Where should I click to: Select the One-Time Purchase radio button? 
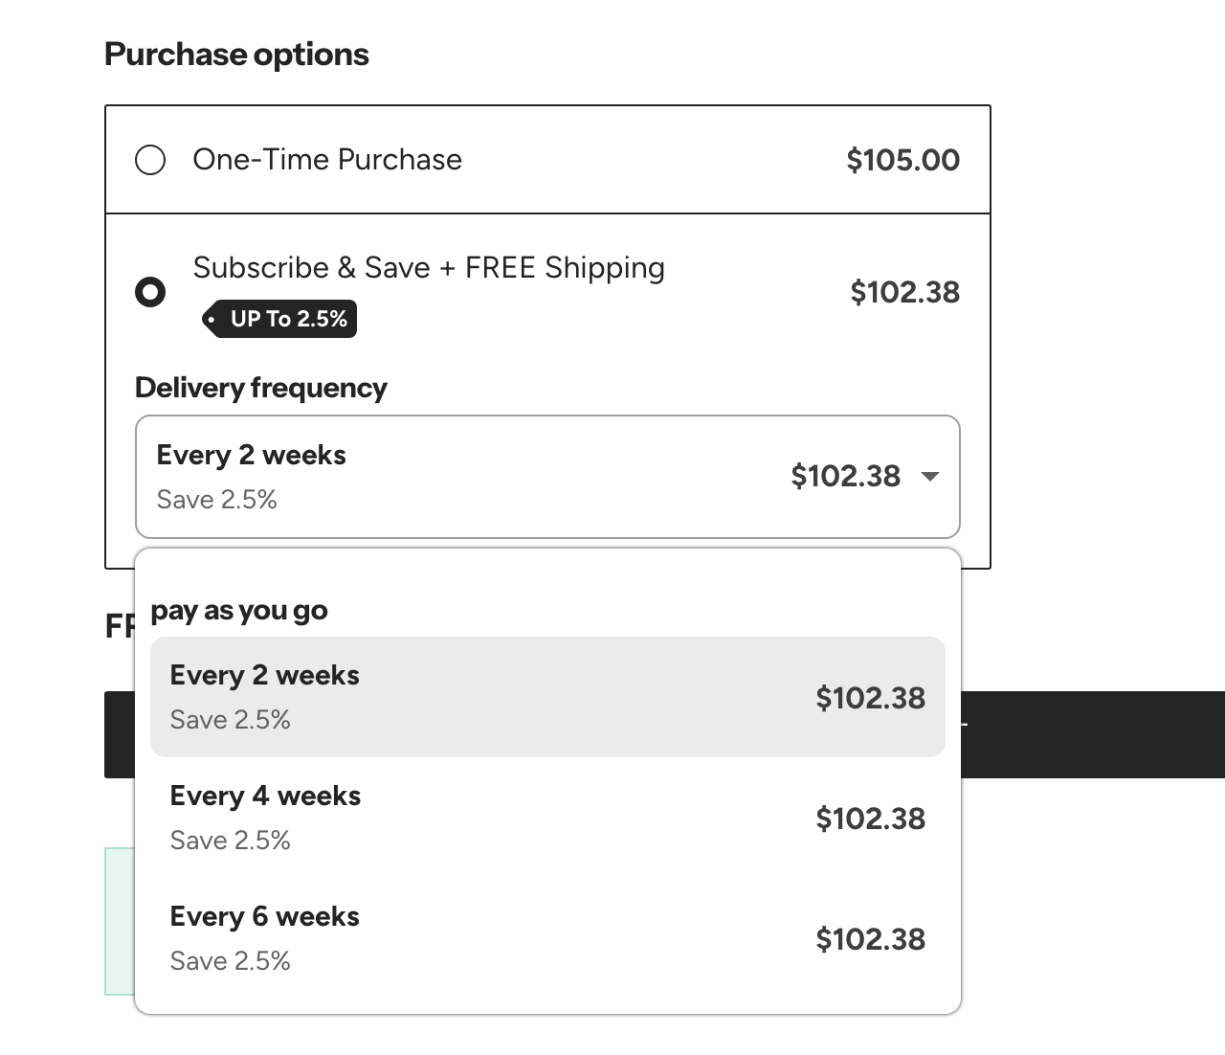[x=150, y=160]
